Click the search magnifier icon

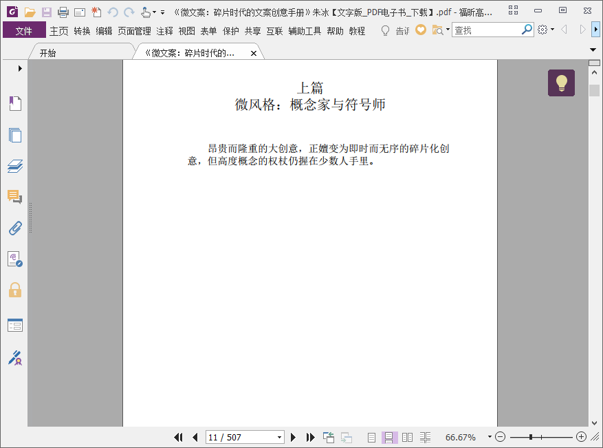tap(527, 30)
